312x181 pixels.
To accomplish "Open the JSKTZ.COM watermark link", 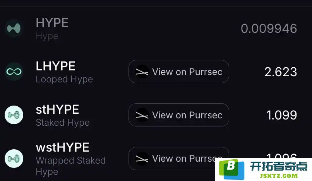I will (279, 176).
